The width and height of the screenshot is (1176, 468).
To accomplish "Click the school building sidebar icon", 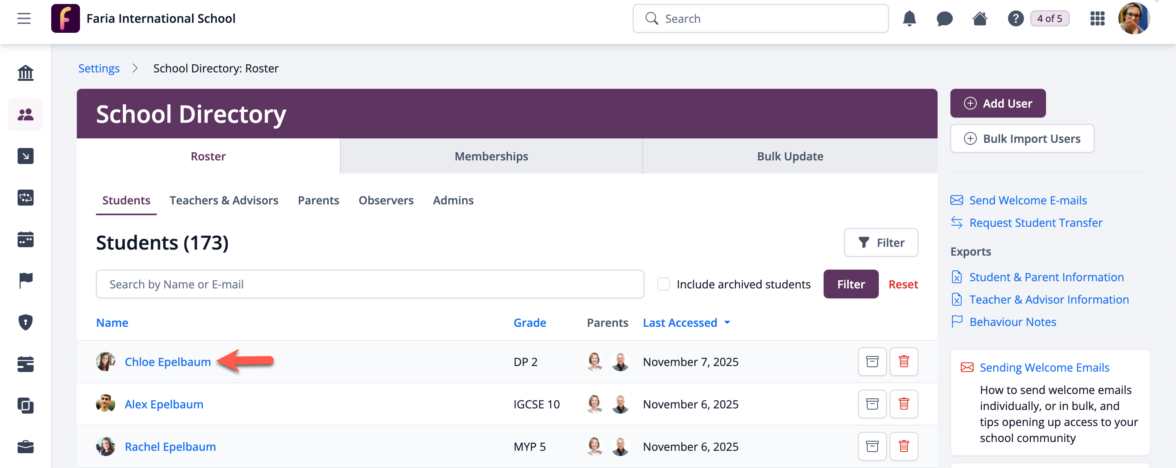I will 26,72.
